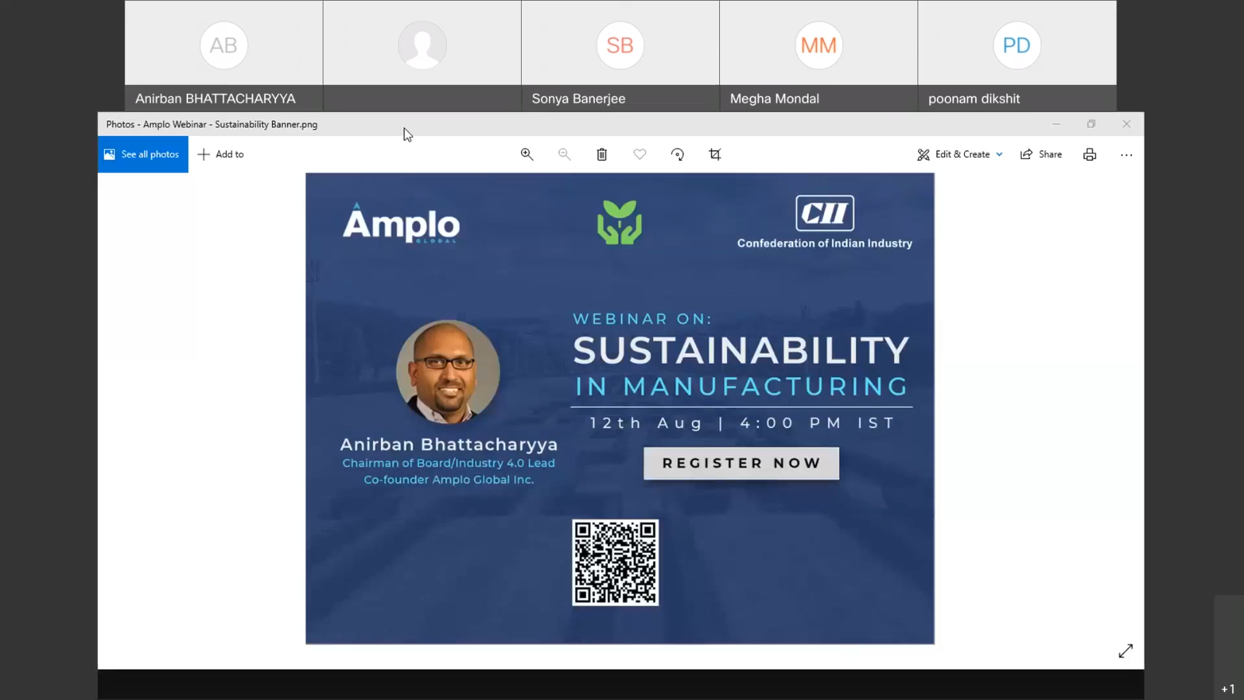Expand the Edit & Create dropdown

pyautogui.click(x=960, y=154)
